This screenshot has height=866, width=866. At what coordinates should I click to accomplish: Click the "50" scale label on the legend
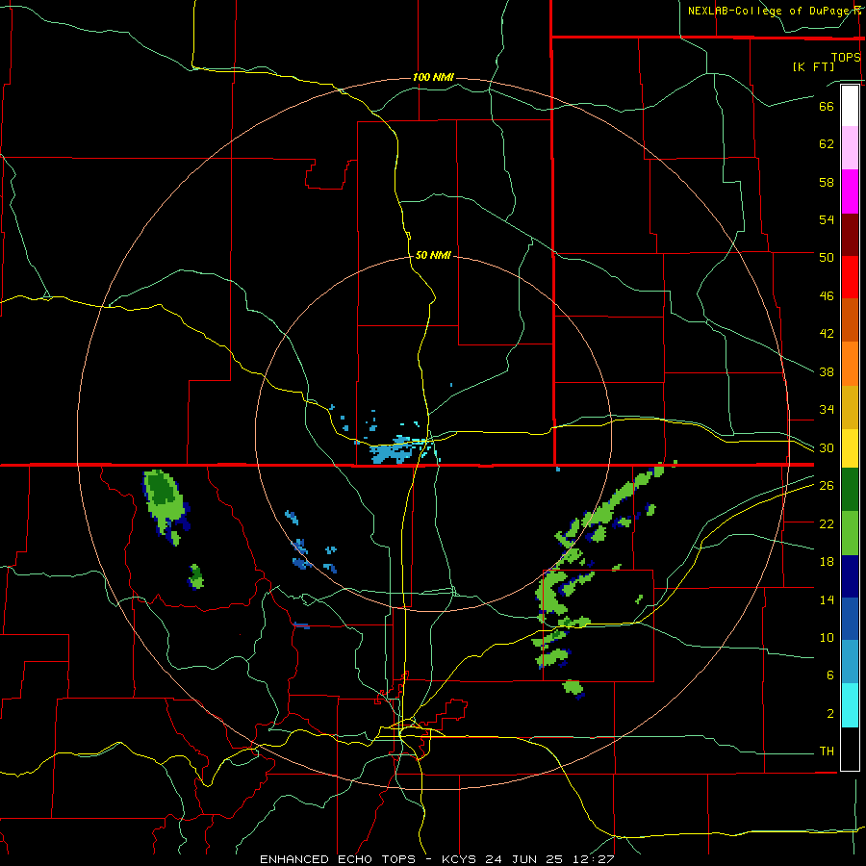[x=827, y=257]
